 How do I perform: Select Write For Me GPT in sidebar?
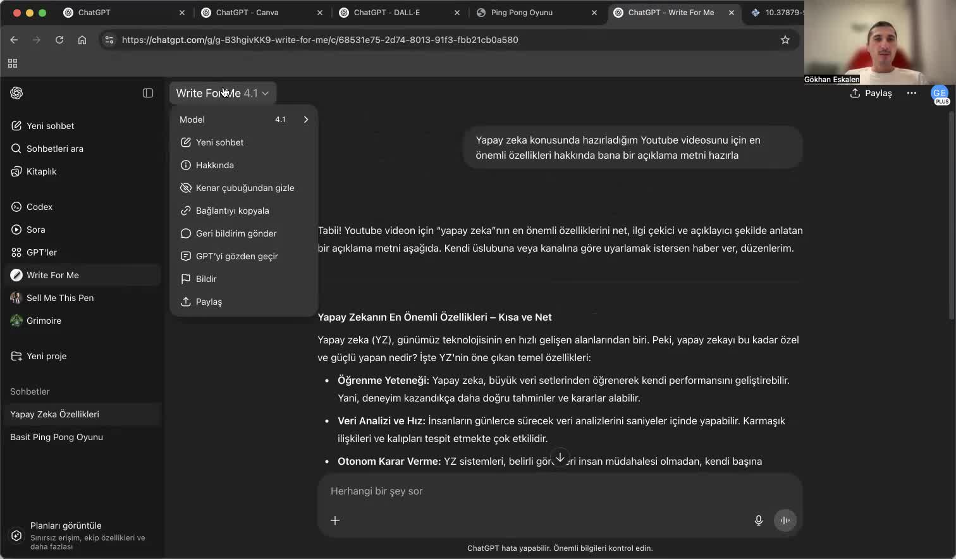point(82,275)
